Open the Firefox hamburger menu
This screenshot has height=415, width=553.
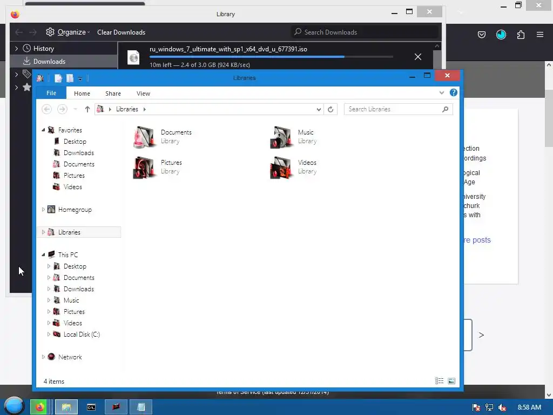pyautogui.click(x=540, y=35)
